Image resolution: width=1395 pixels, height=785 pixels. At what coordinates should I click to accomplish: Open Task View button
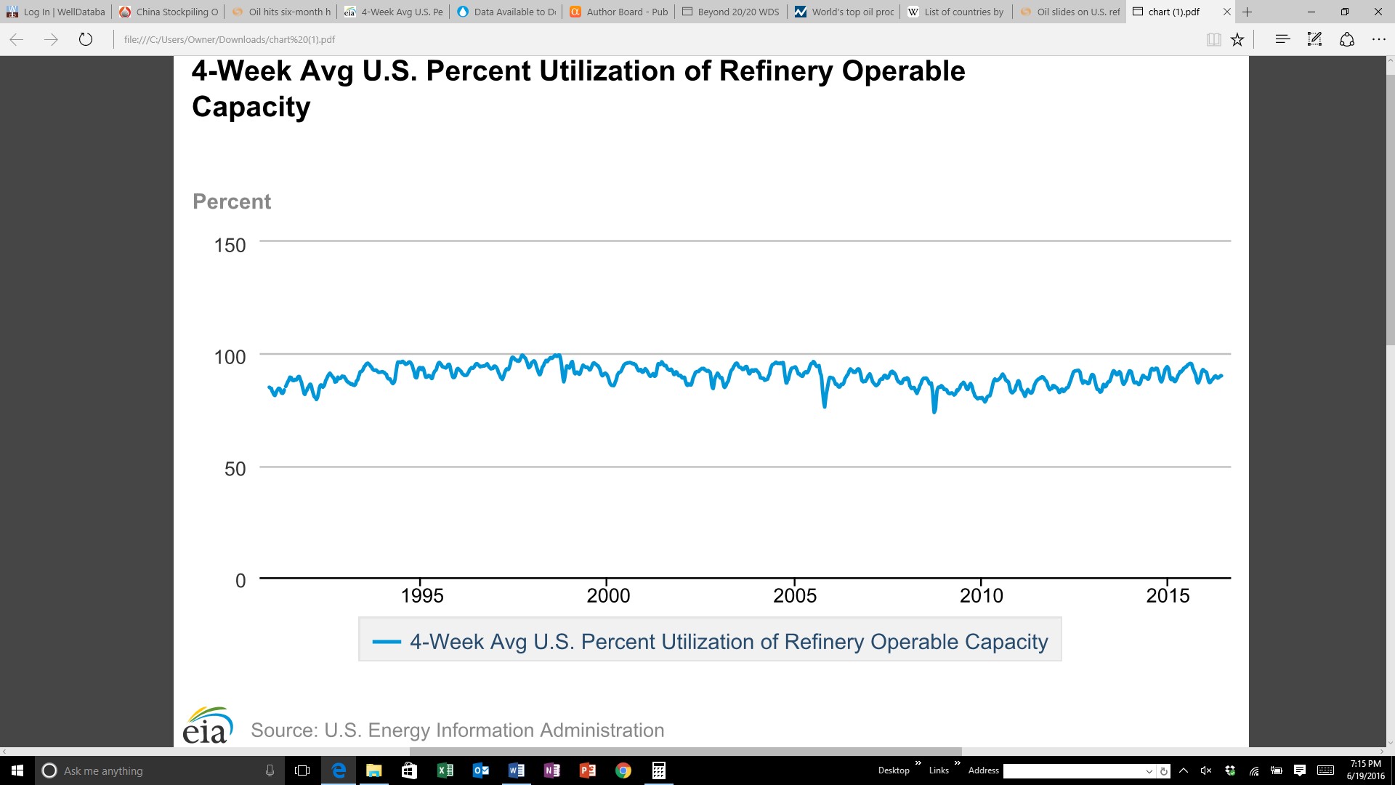pos(302,770)
